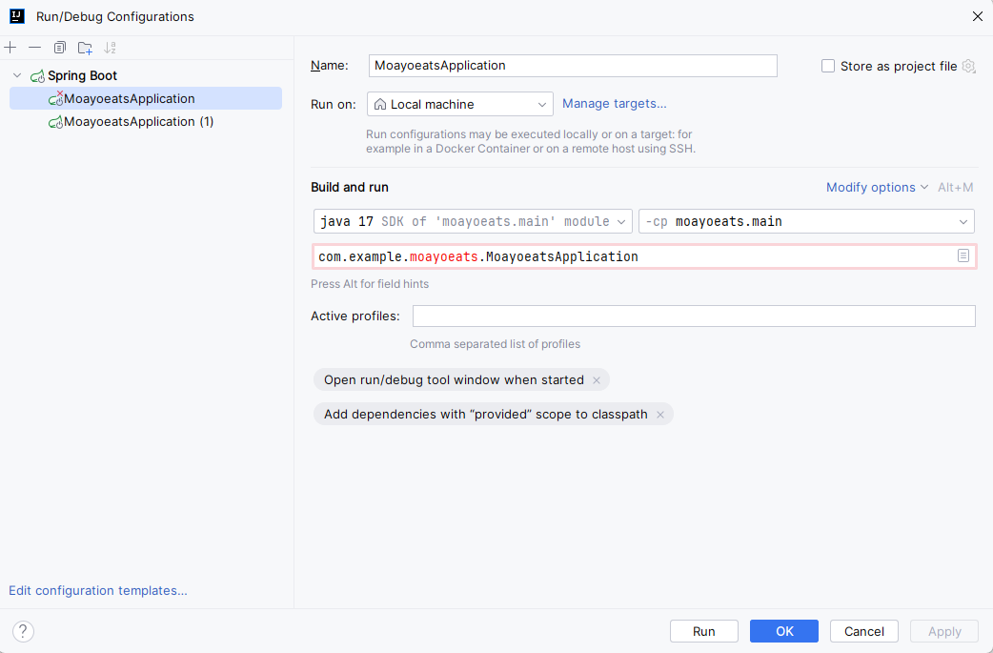This screenshot has width=993, height=653.
Task: Click the Cancel button
Action: click(x=863, y=631)
